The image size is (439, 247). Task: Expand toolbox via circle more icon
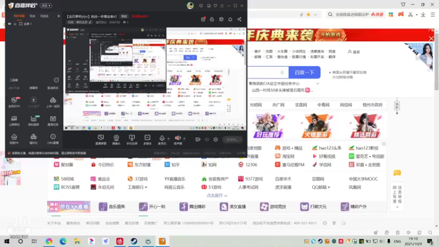point(57,80)
